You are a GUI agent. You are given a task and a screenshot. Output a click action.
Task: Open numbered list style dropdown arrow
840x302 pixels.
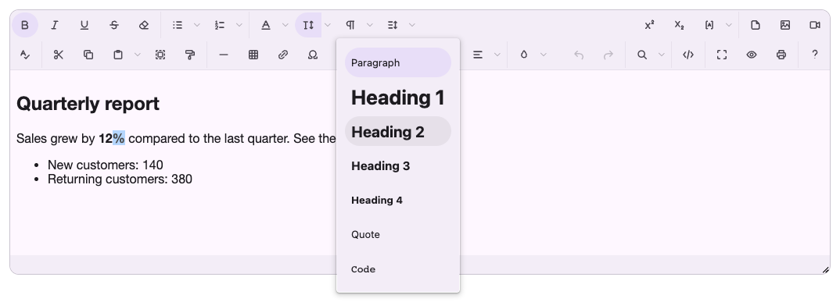click(239, 25)
